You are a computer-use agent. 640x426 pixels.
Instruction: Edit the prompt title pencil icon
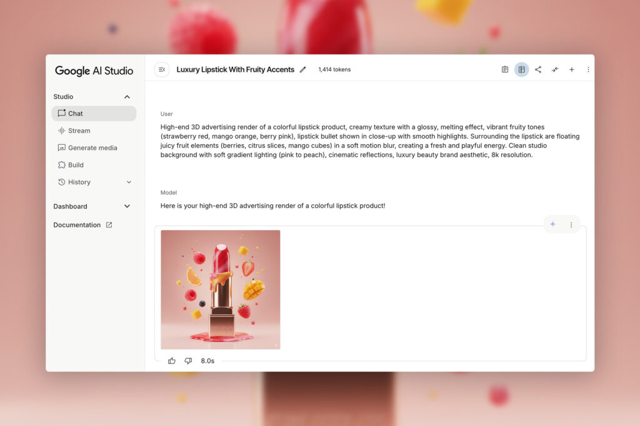click(x=303, y=70)
